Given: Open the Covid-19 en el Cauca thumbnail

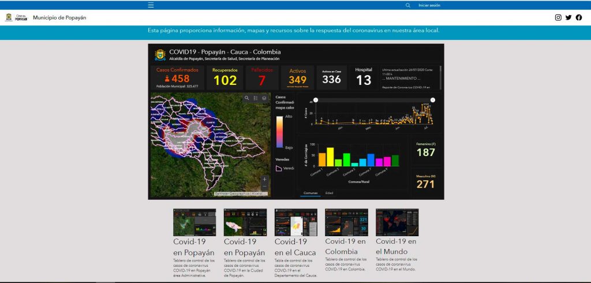Looking at the screenshot, I should [x=296, y=222].
